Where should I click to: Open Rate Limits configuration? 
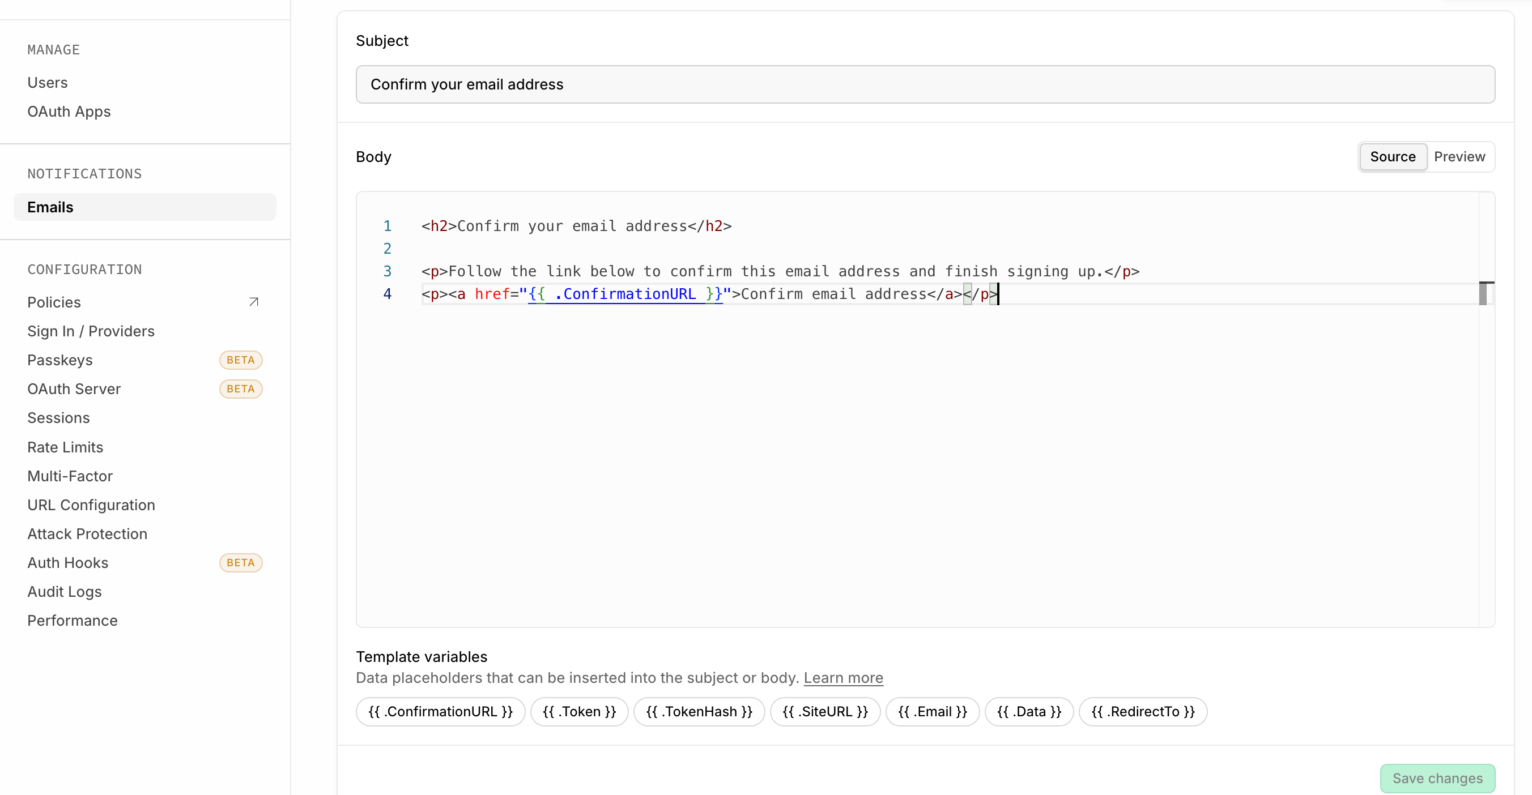tap(65, 447)
